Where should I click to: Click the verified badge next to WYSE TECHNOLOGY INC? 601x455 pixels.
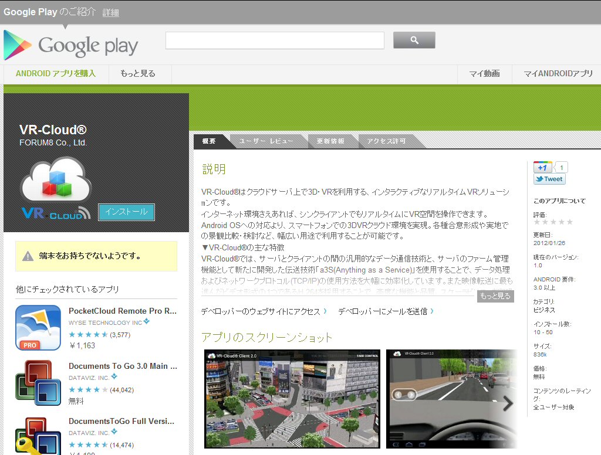click(x=146, y=322)
